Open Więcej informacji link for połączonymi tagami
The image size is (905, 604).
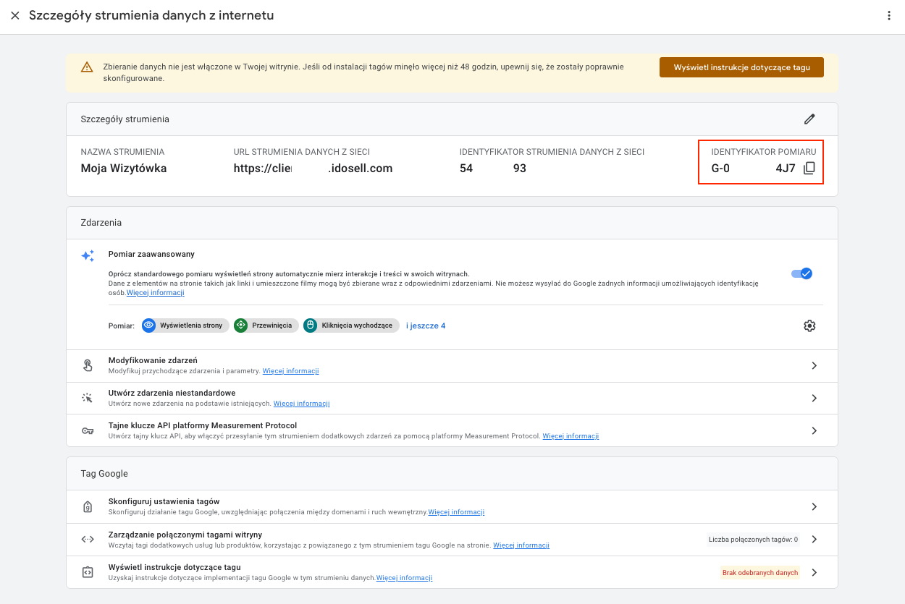pos(521,545)
